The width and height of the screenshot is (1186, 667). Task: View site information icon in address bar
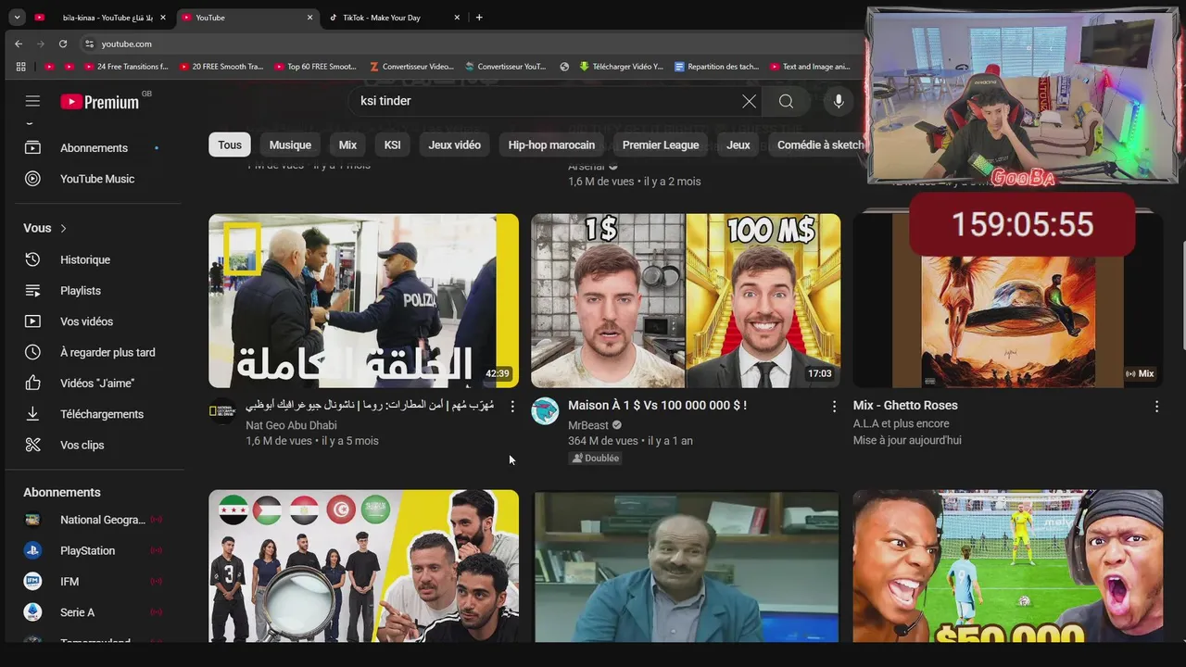click(x=89, y=44)
